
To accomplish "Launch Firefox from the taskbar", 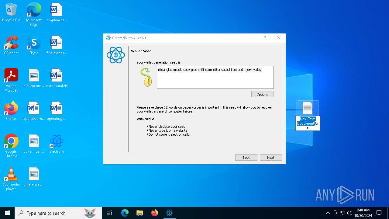I will [x=155, y=213].
